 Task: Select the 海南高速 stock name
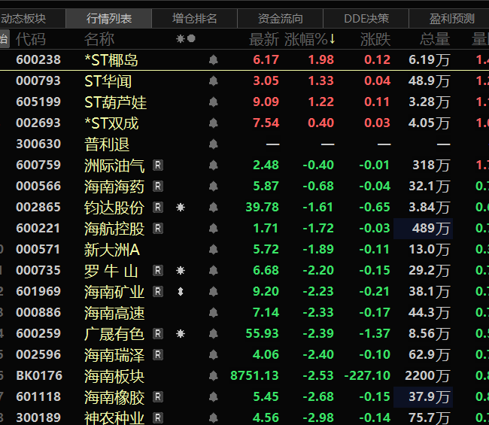pos(114,313)
